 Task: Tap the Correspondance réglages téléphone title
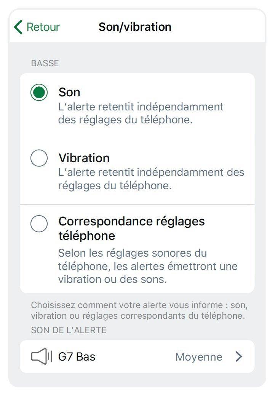click(x=131, y=228)
